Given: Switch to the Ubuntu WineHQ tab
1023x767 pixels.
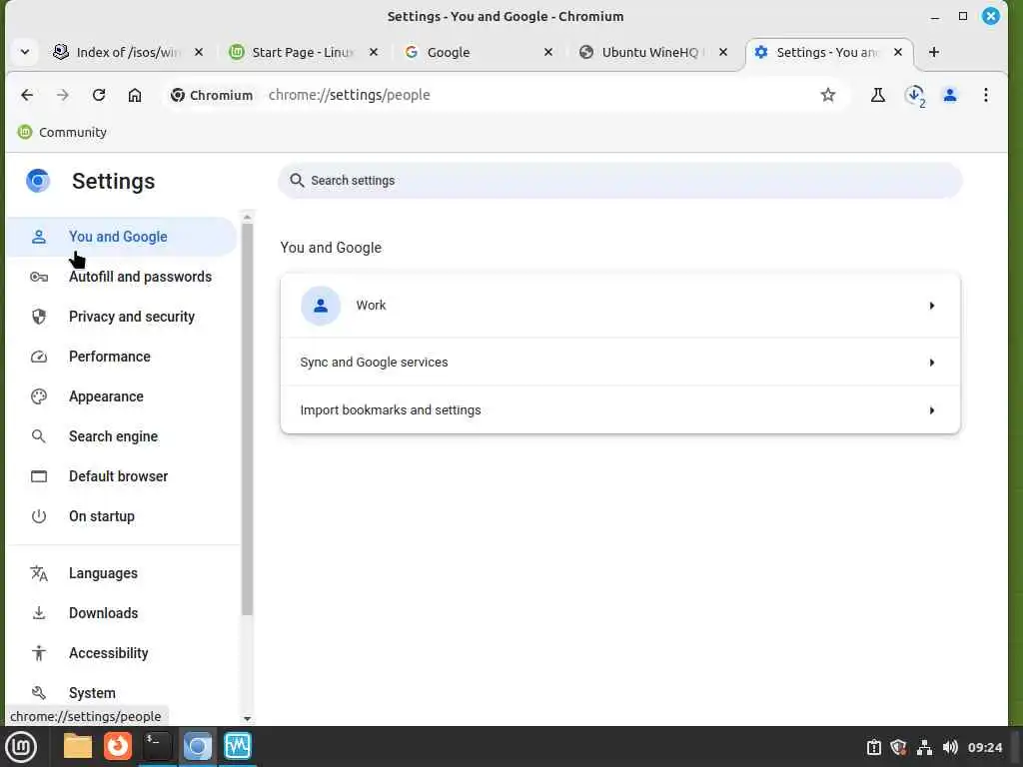Looking at the screenshot, I should (x=652, y=52).
